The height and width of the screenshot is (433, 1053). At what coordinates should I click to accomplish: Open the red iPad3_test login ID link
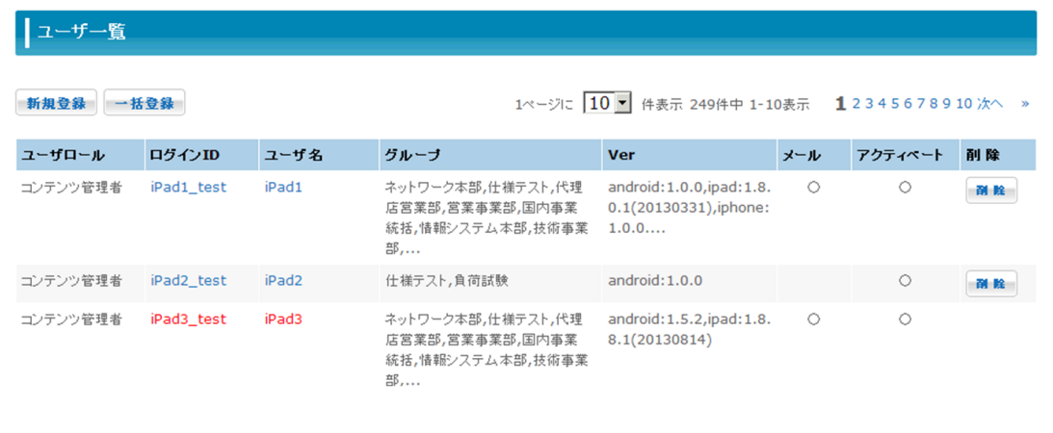[x=188, y=319]
